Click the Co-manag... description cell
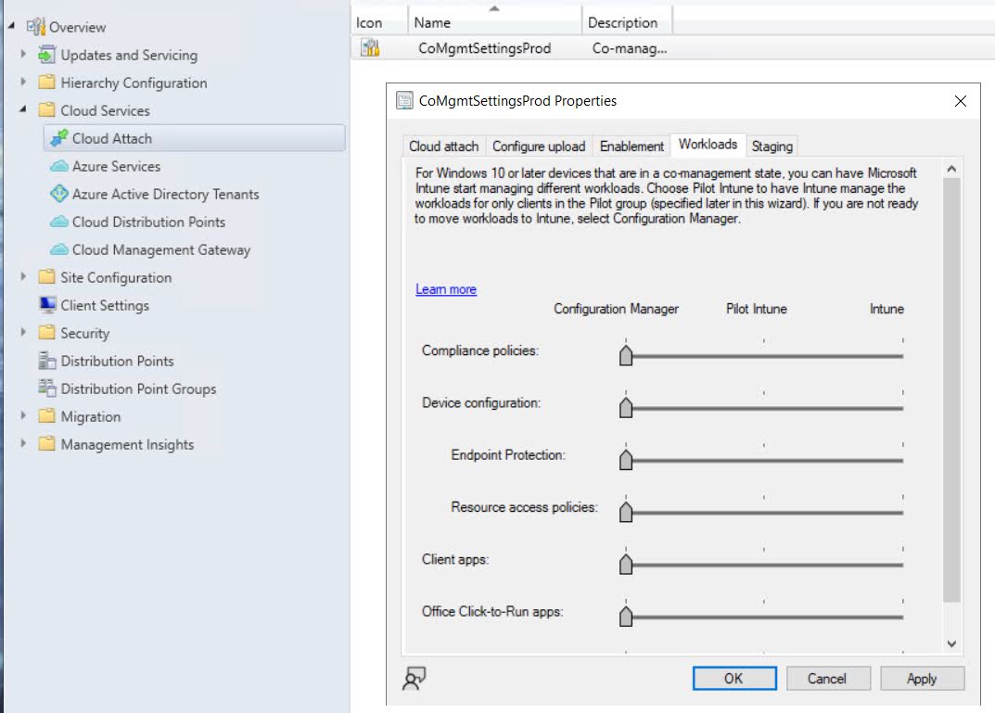This screenshot has width=995, height=713. (x=629, y=48)
